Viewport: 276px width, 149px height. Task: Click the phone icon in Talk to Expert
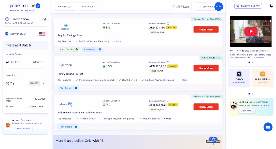click(238, 6)
